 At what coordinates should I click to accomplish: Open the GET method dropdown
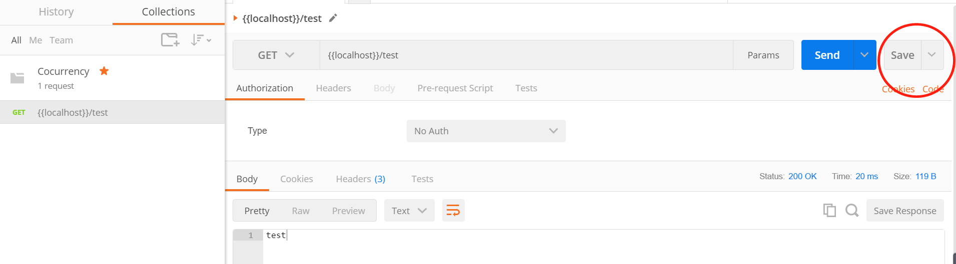point(276,55)
